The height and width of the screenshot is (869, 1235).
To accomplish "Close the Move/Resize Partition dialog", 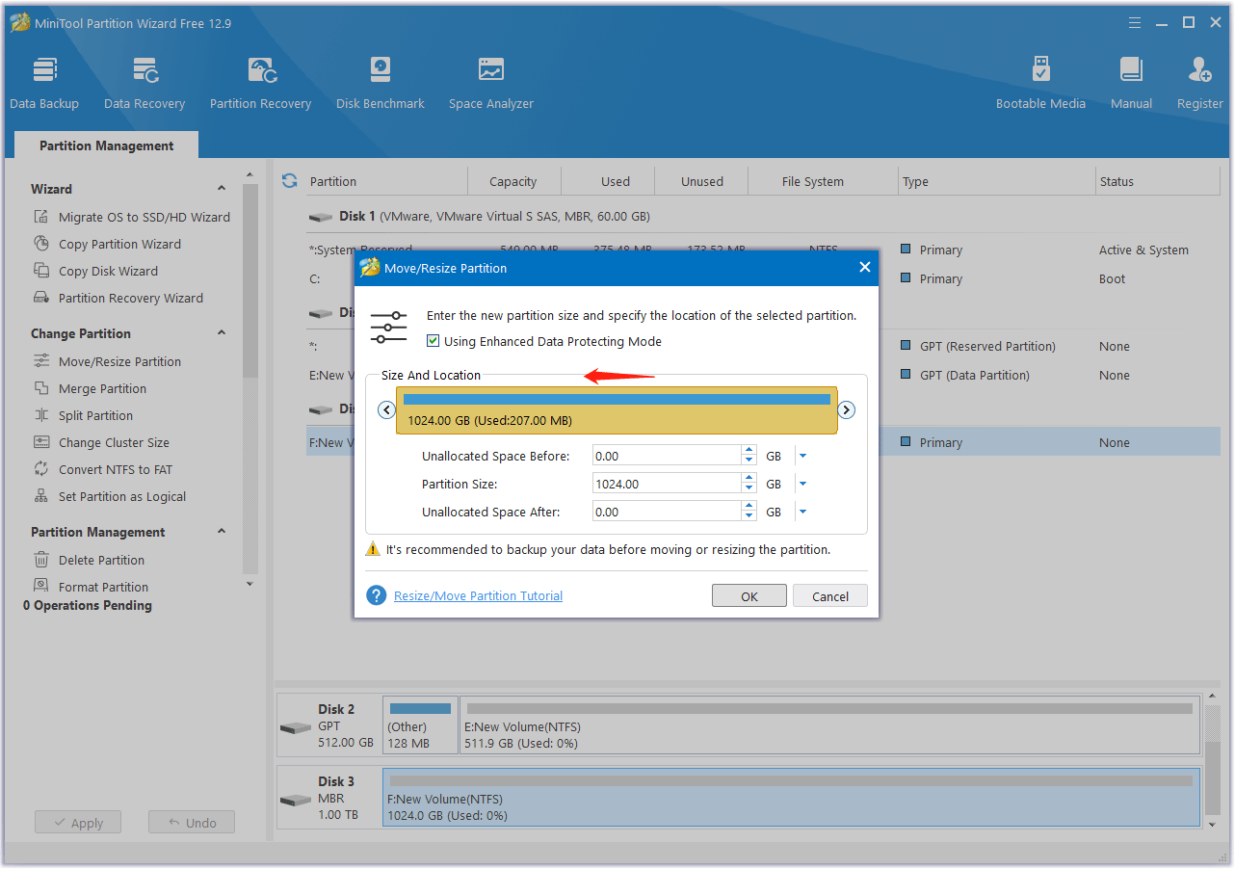I will pyautogui.click(x=864, y=268).
